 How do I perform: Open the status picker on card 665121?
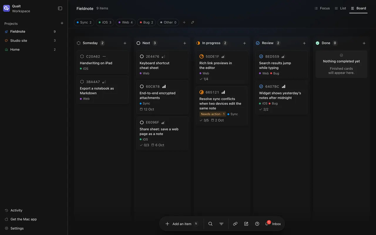(x=202, y=92)
